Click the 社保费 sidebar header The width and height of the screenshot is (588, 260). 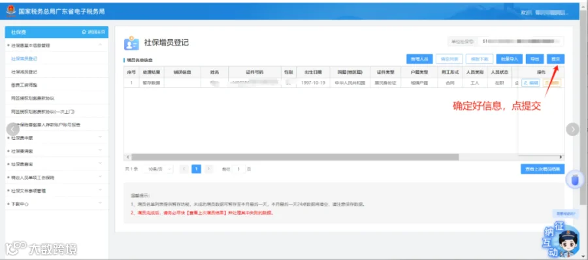pyautogui.click(x=19, y=32)
